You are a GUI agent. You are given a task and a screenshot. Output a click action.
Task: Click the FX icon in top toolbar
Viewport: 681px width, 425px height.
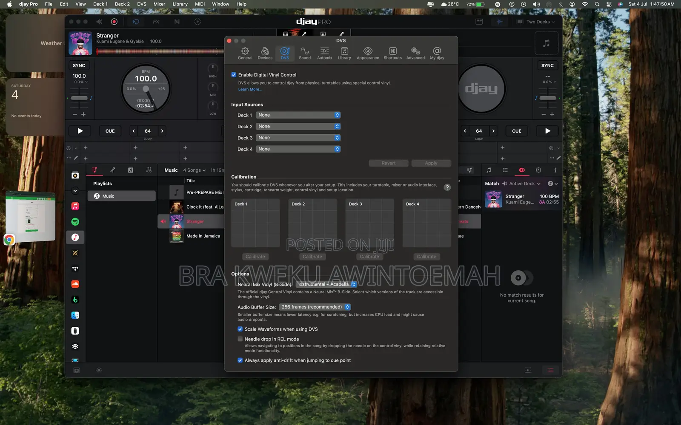[x=156, y=22]
